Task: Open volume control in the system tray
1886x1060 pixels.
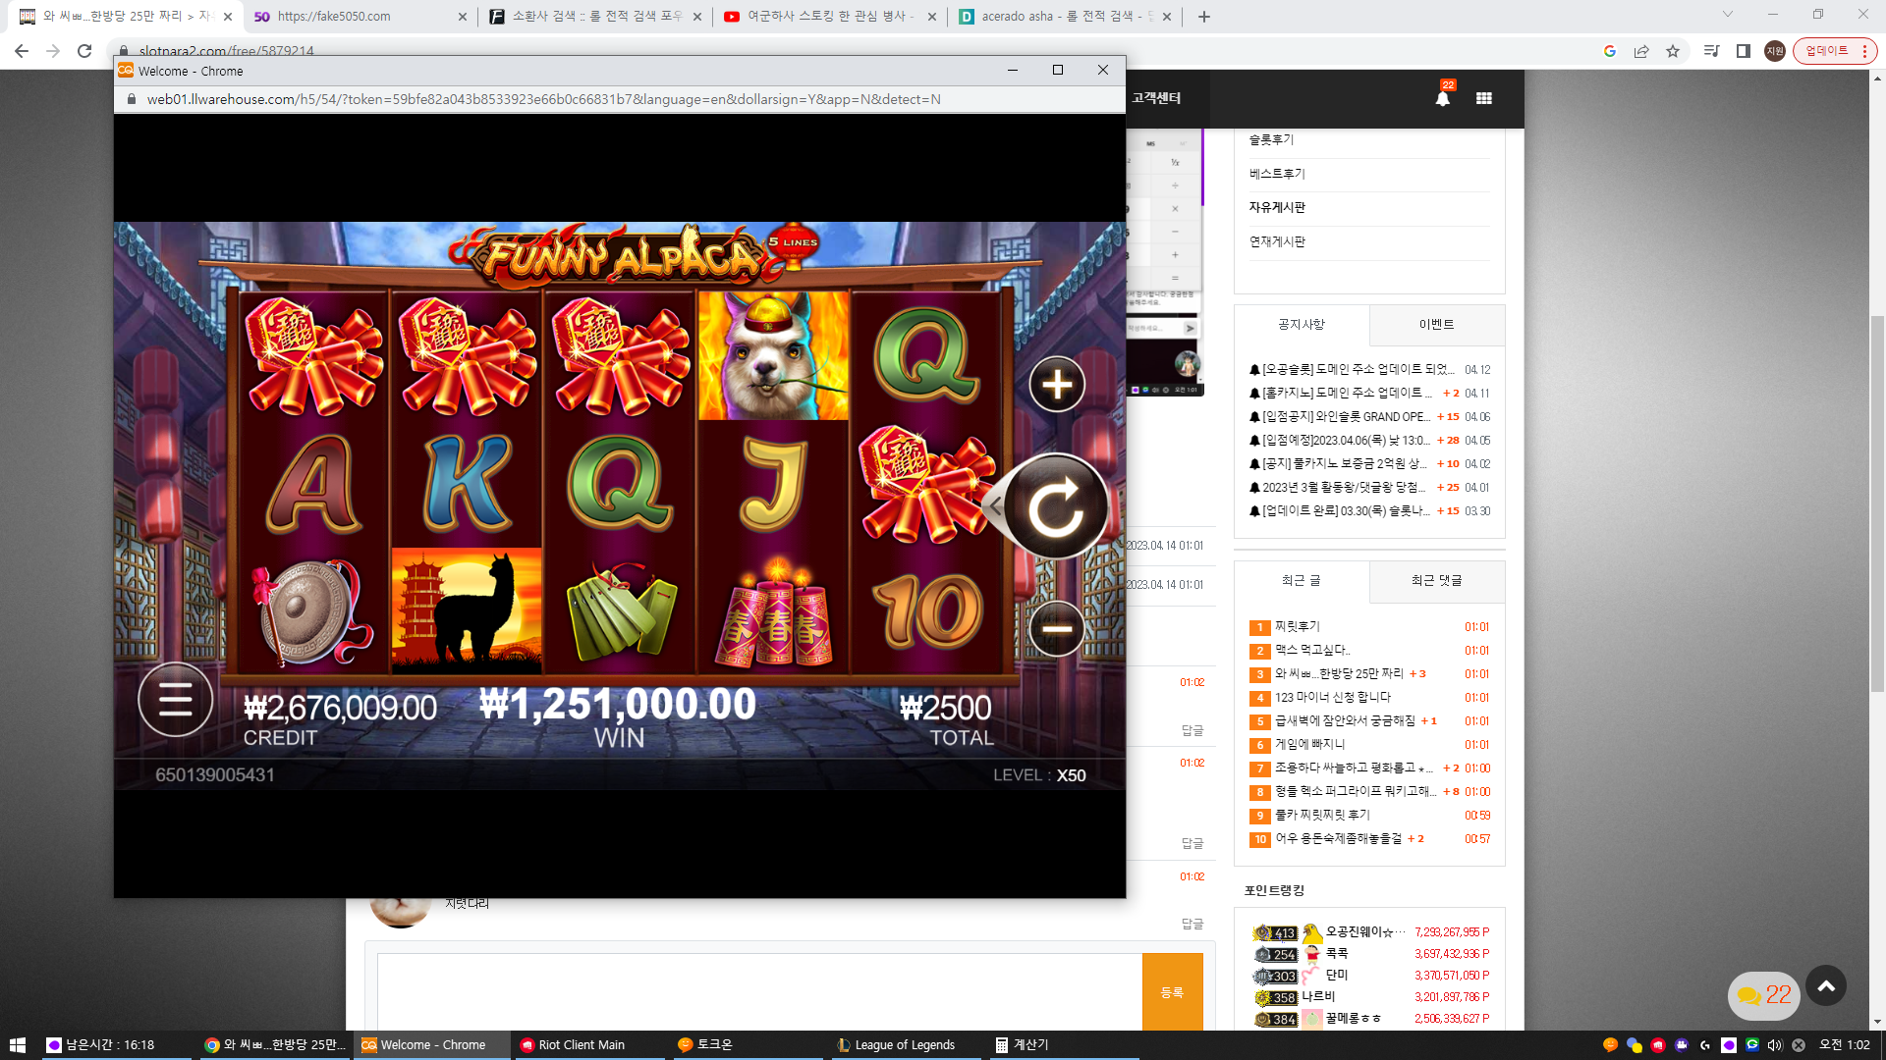Action: click(x=1775, y=1045)
